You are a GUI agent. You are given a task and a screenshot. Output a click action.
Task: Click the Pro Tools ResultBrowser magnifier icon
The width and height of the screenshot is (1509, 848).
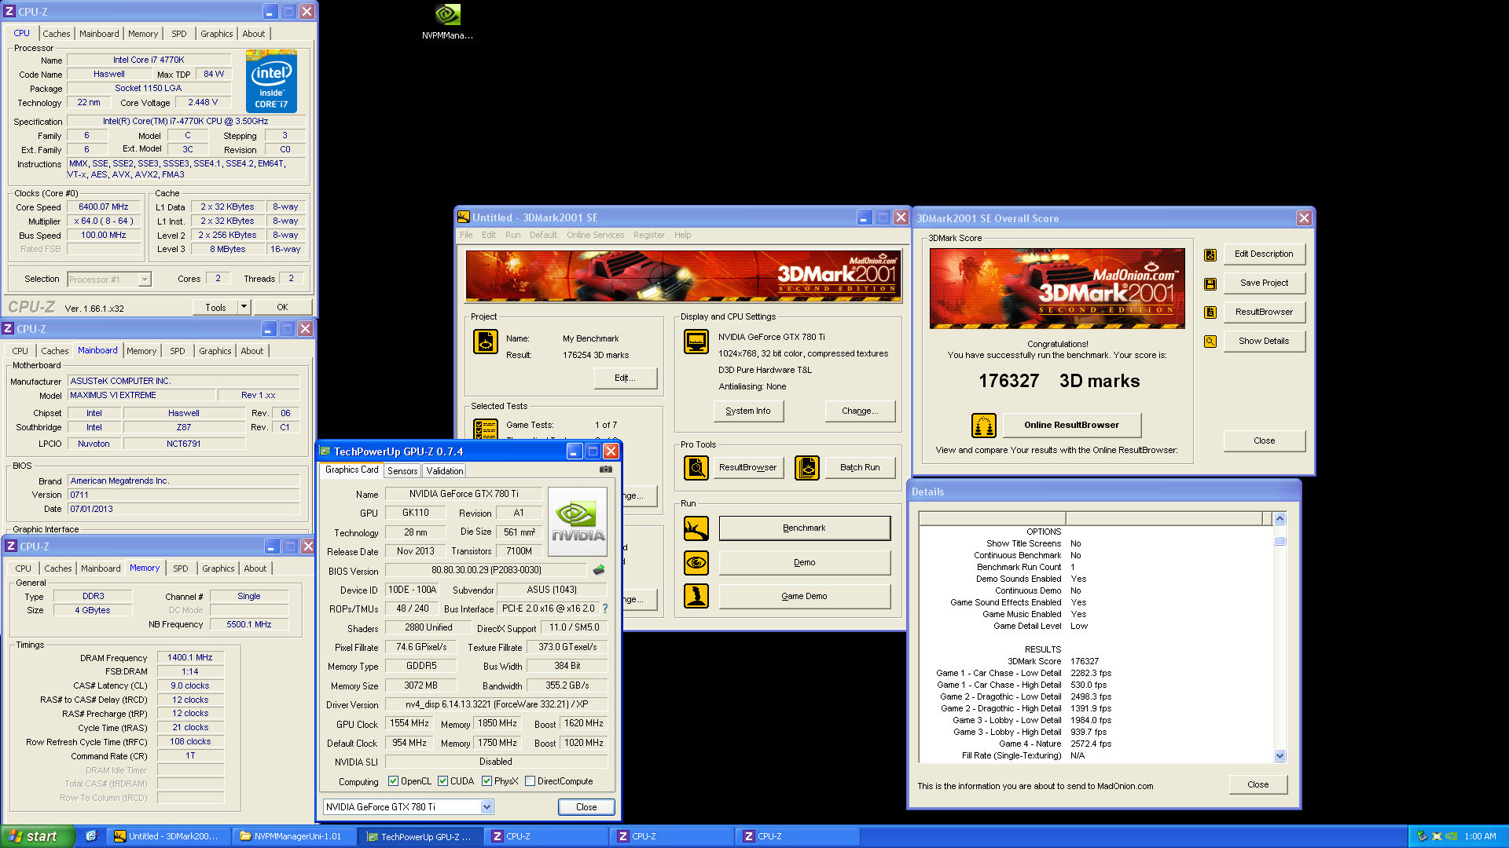click(x=696, y=468)
